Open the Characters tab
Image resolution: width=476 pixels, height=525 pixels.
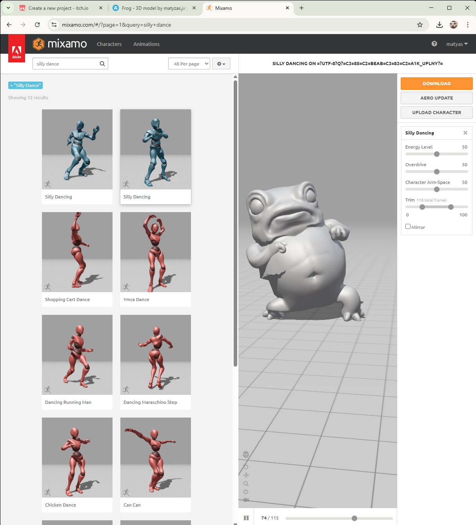click(109, 44)
